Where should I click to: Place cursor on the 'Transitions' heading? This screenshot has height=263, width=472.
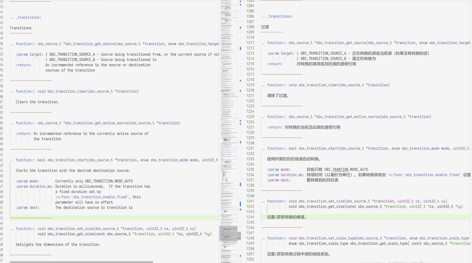point(21,28)
